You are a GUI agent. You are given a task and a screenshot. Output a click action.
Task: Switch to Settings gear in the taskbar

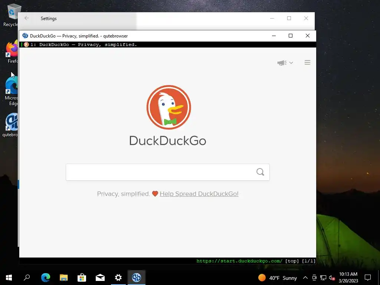tap(118, 278)
